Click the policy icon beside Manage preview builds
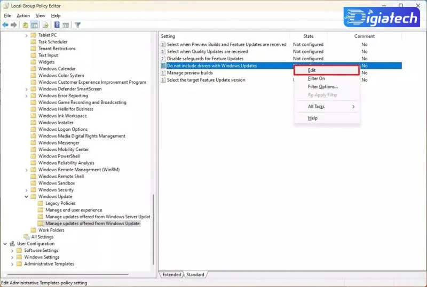This screenshot has width=427, height=287. 163,73
